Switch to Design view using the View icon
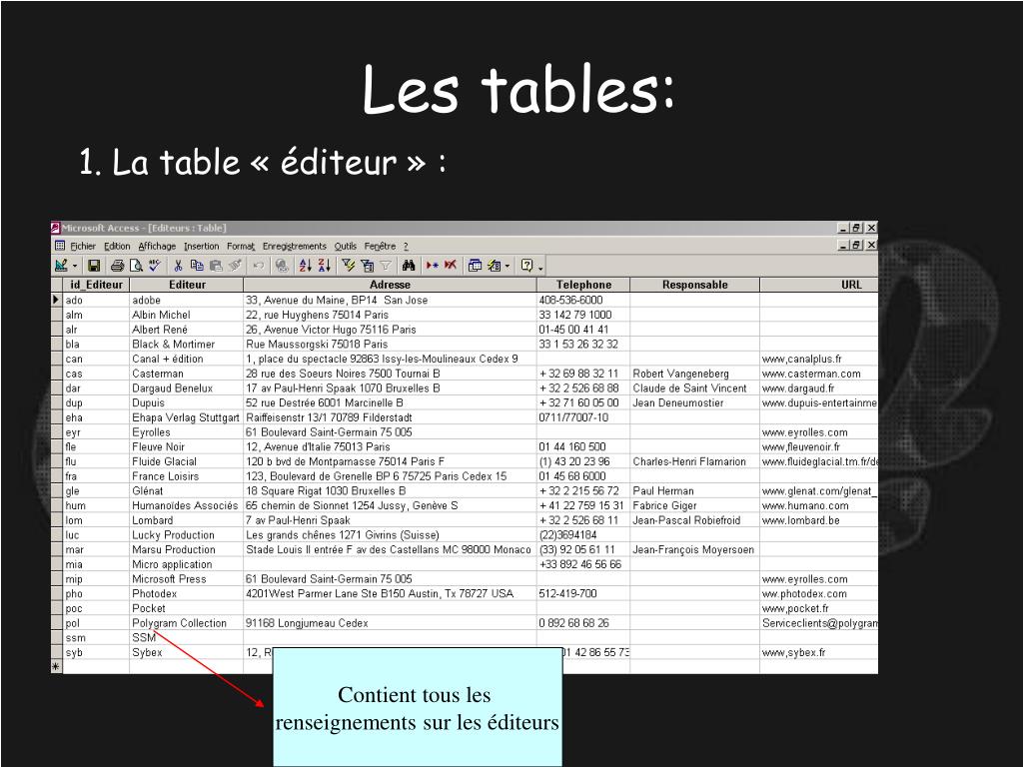This screenshot has width=1023, height=767. (x=61, y=266)
